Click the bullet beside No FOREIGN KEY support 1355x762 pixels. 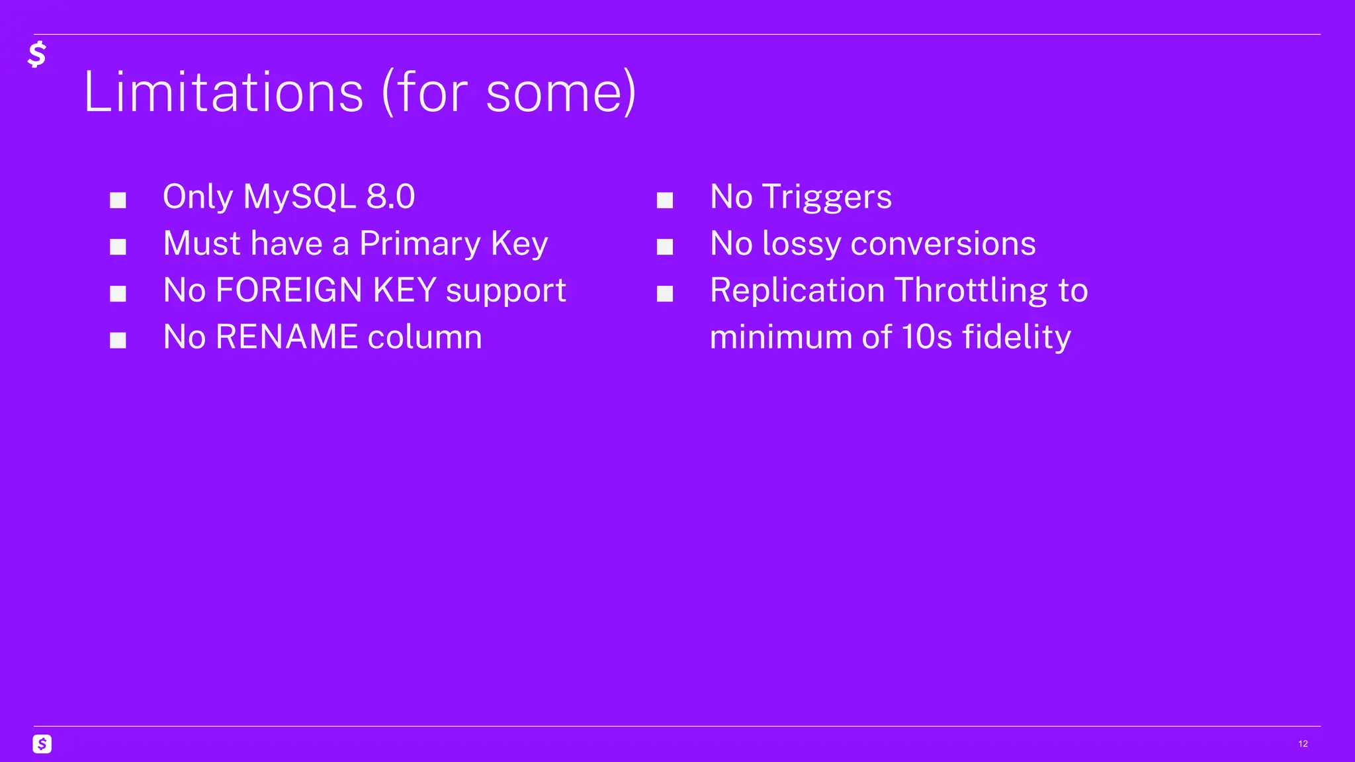(x=118, y=293)
